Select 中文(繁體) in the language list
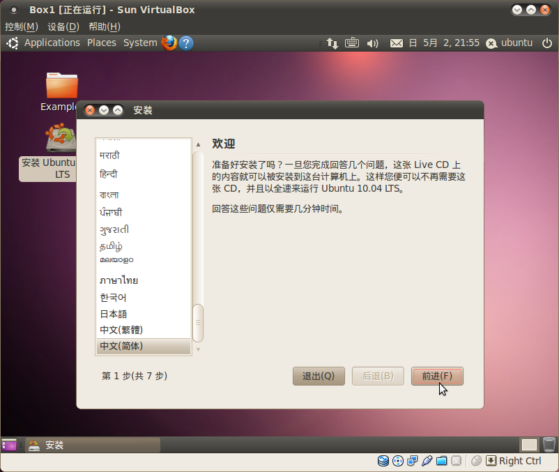Viewport: 559px width, 472px height. (144, 330)
